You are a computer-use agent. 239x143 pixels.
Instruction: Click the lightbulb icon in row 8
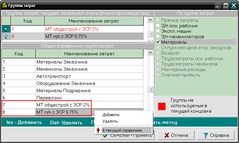point(6,37)
